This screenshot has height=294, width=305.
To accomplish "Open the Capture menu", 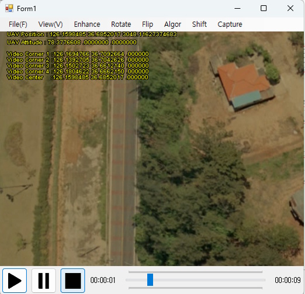I will point(230,25).
